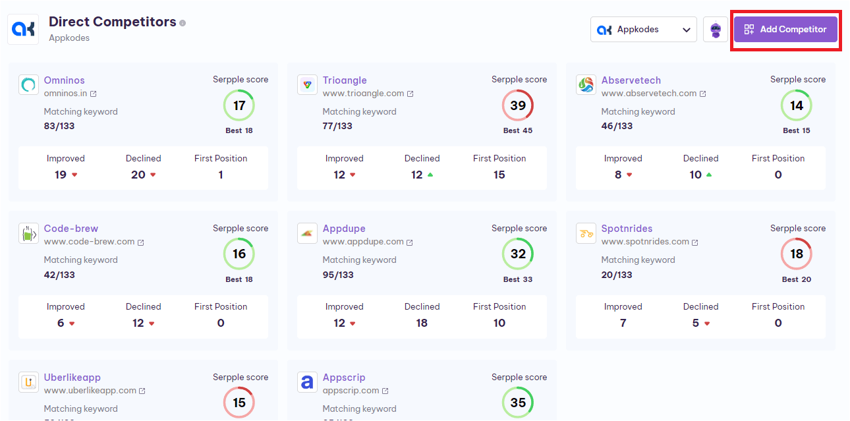The height and width of the screenshot is (421, 850).
Task: Click Appdupe First Position value 10
Action: point(499,323)
